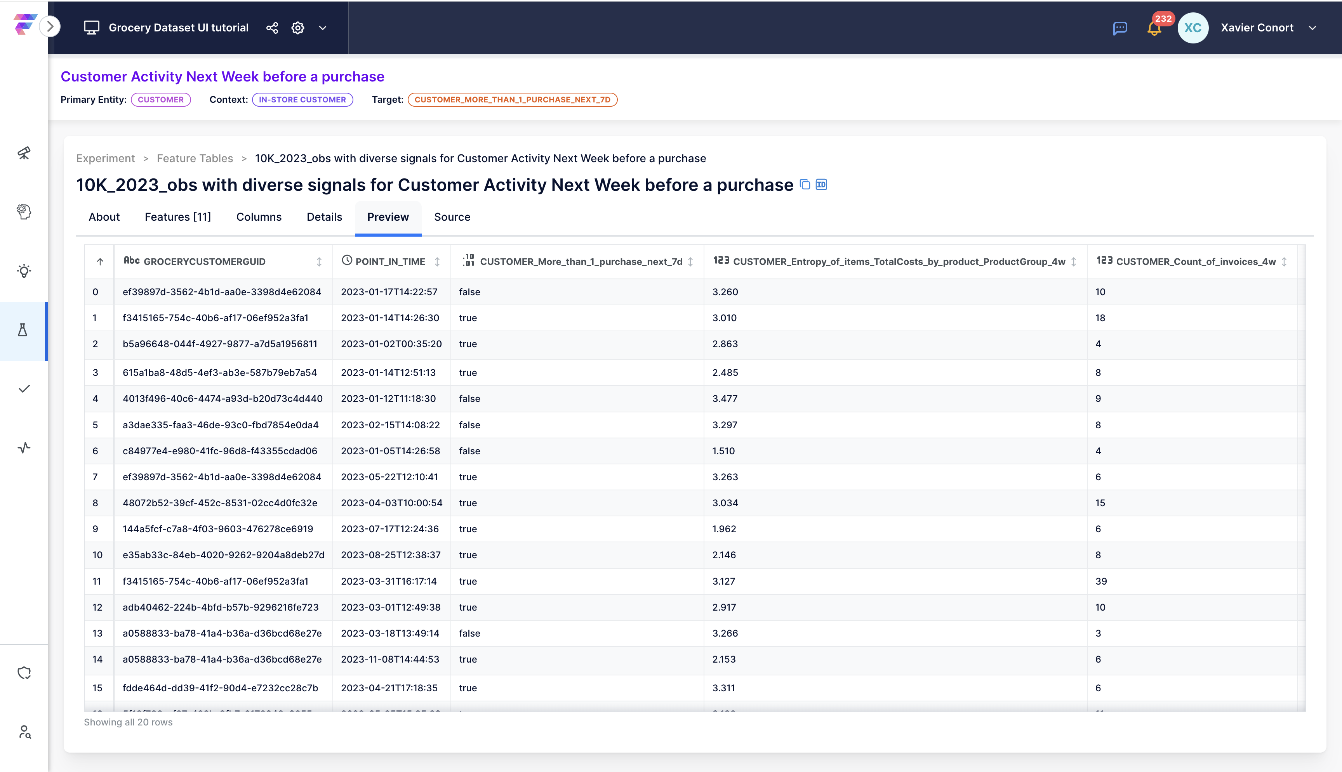This screenshot has height=772, width=1342.
Task: Go to Feature Tables breadcrumb
Action: 195,159
